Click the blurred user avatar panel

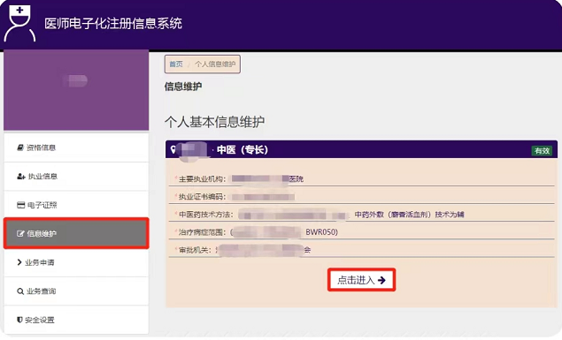tap(76, 90)
